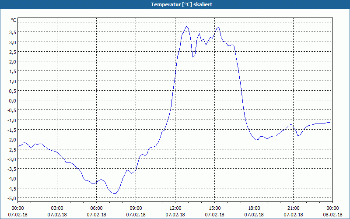Click the 3,0 y-axis label
The height and width of the screenshot is (219, 350).
coord(13,42)
